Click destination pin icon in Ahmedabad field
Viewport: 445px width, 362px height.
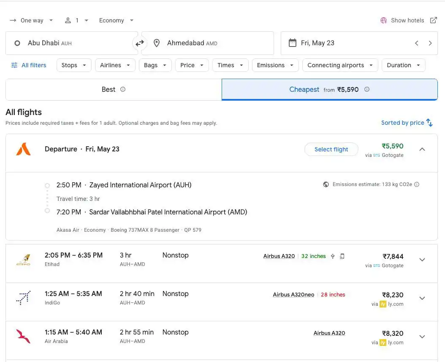click(156, 43)
